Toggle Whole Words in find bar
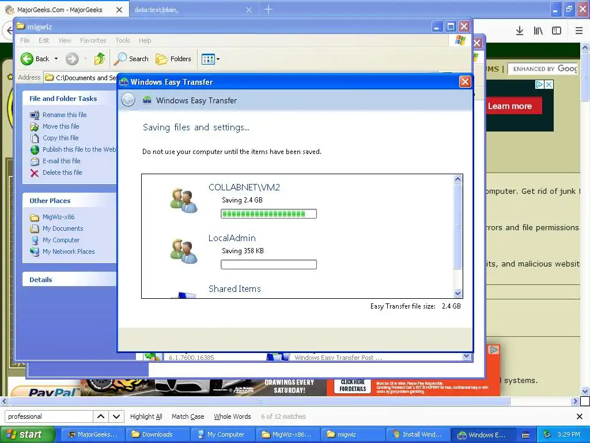Image resolution: width=590 pixels, height=443 pixels. pos(232,416)
